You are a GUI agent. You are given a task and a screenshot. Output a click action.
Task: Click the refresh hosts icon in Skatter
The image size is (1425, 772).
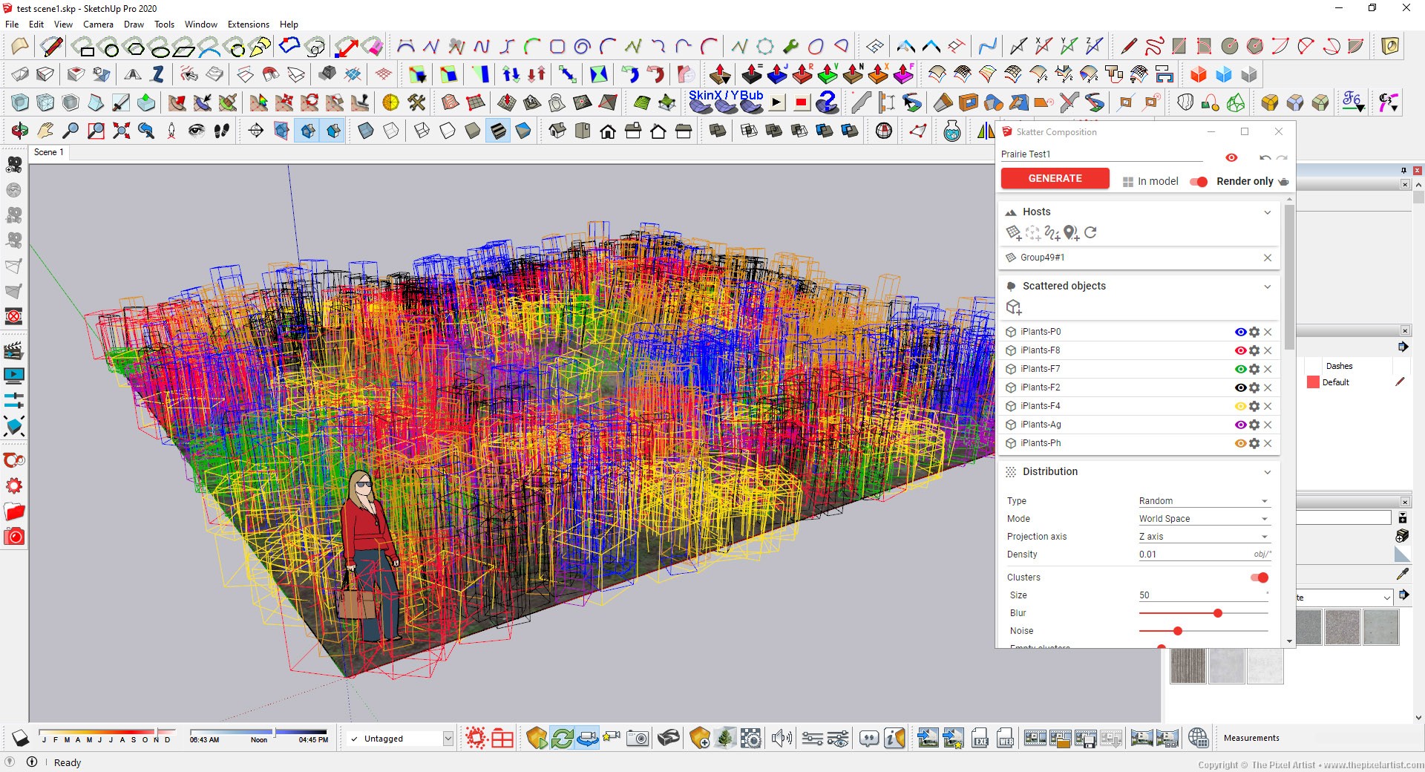(x=1090, y=233)
